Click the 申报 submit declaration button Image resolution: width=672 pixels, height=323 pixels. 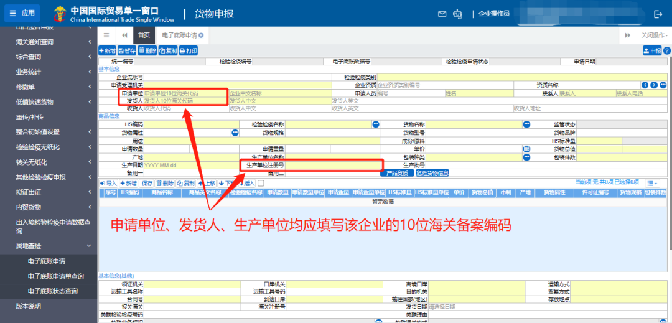651,50
